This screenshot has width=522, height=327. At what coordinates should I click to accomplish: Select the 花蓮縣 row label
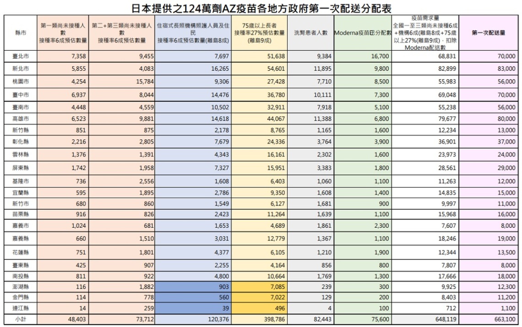(x=21, y=252)
